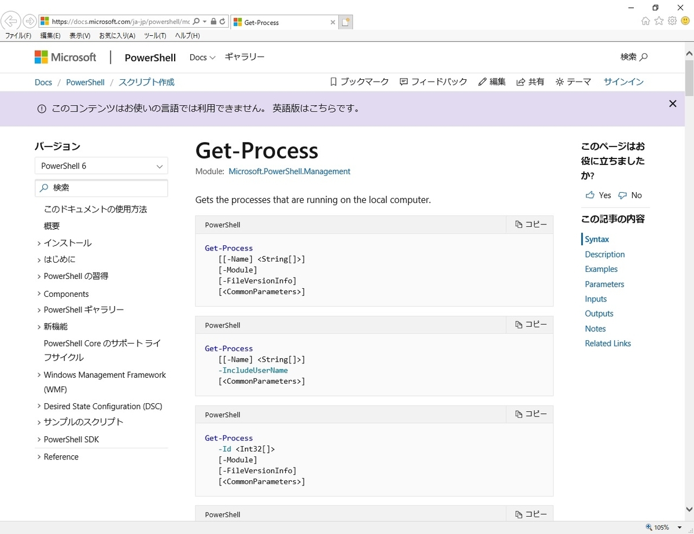
Task: Open the ヘルプ(H) menu
Action: click(x=187, y=36)
